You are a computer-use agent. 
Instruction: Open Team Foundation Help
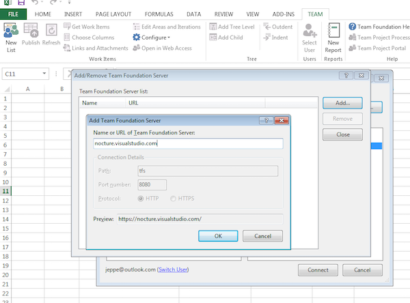click(379, 27)
